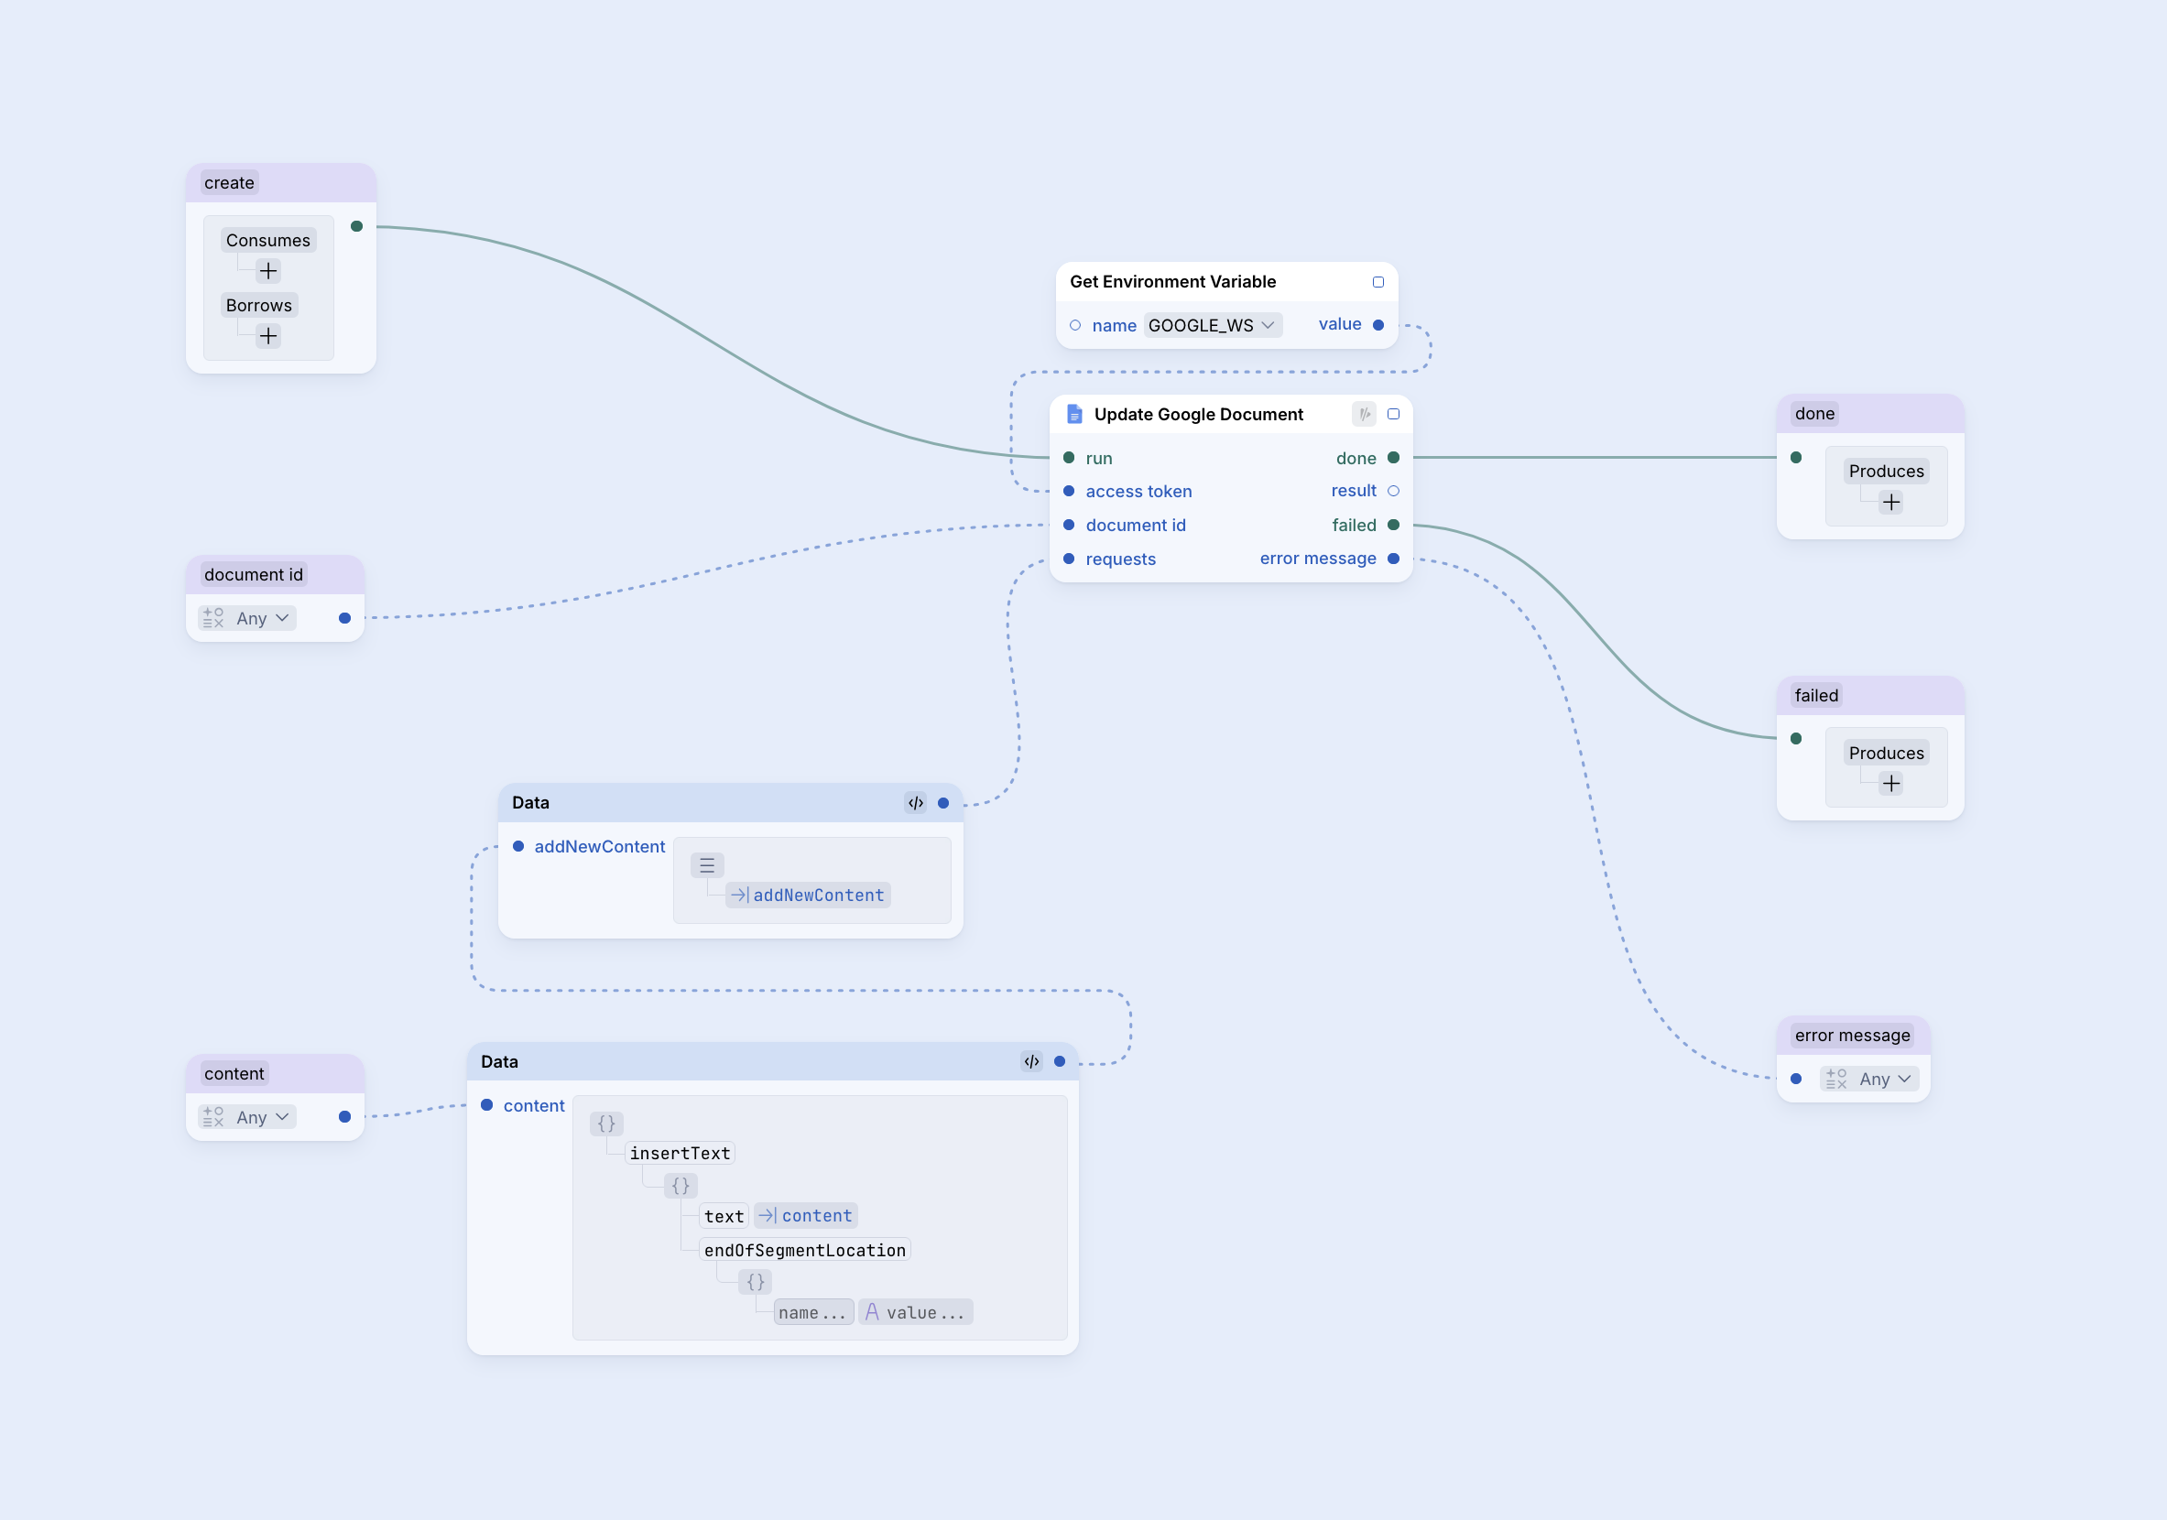Click the addNewContent reference chip
Screen dimensions: 2167x1520
point(808,896)
